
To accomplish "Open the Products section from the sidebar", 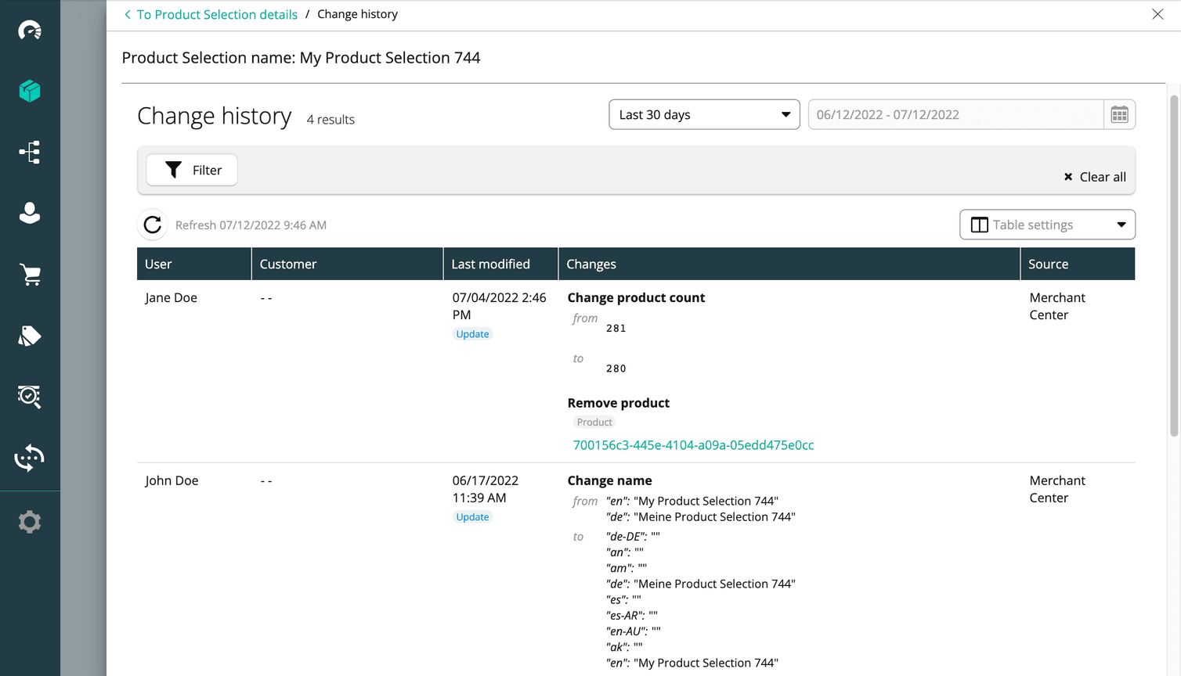I will point(30,91).
